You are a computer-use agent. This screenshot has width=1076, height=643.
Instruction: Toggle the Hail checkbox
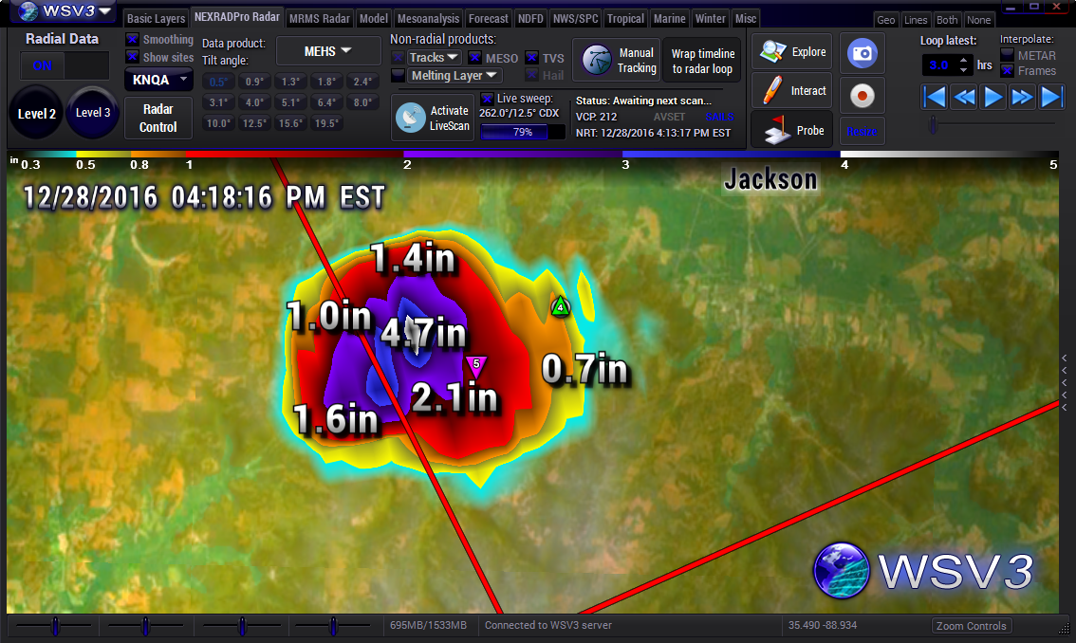(x=531, y=75)
